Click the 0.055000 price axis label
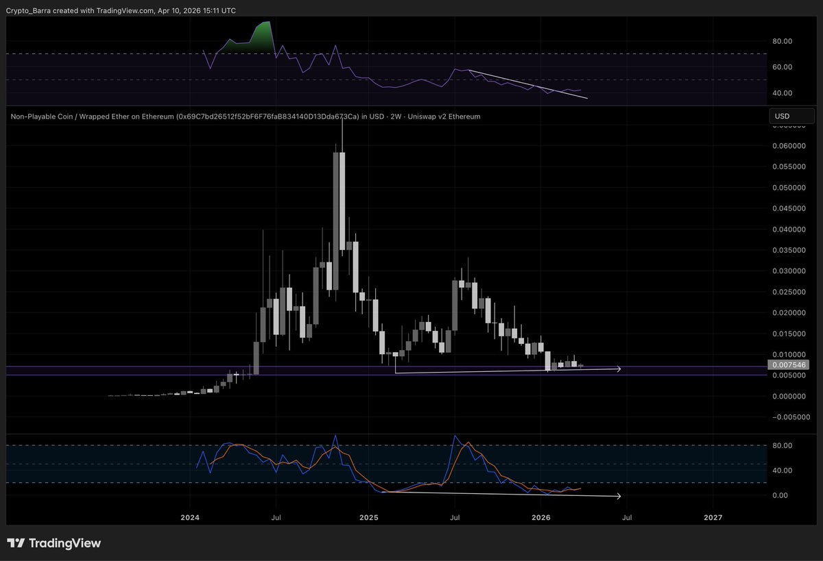This screenshot has width=823, height=561. [x=788, y=166]
